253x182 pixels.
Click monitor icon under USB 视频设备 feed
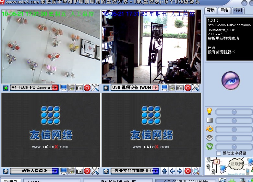(x=164, y=88)
